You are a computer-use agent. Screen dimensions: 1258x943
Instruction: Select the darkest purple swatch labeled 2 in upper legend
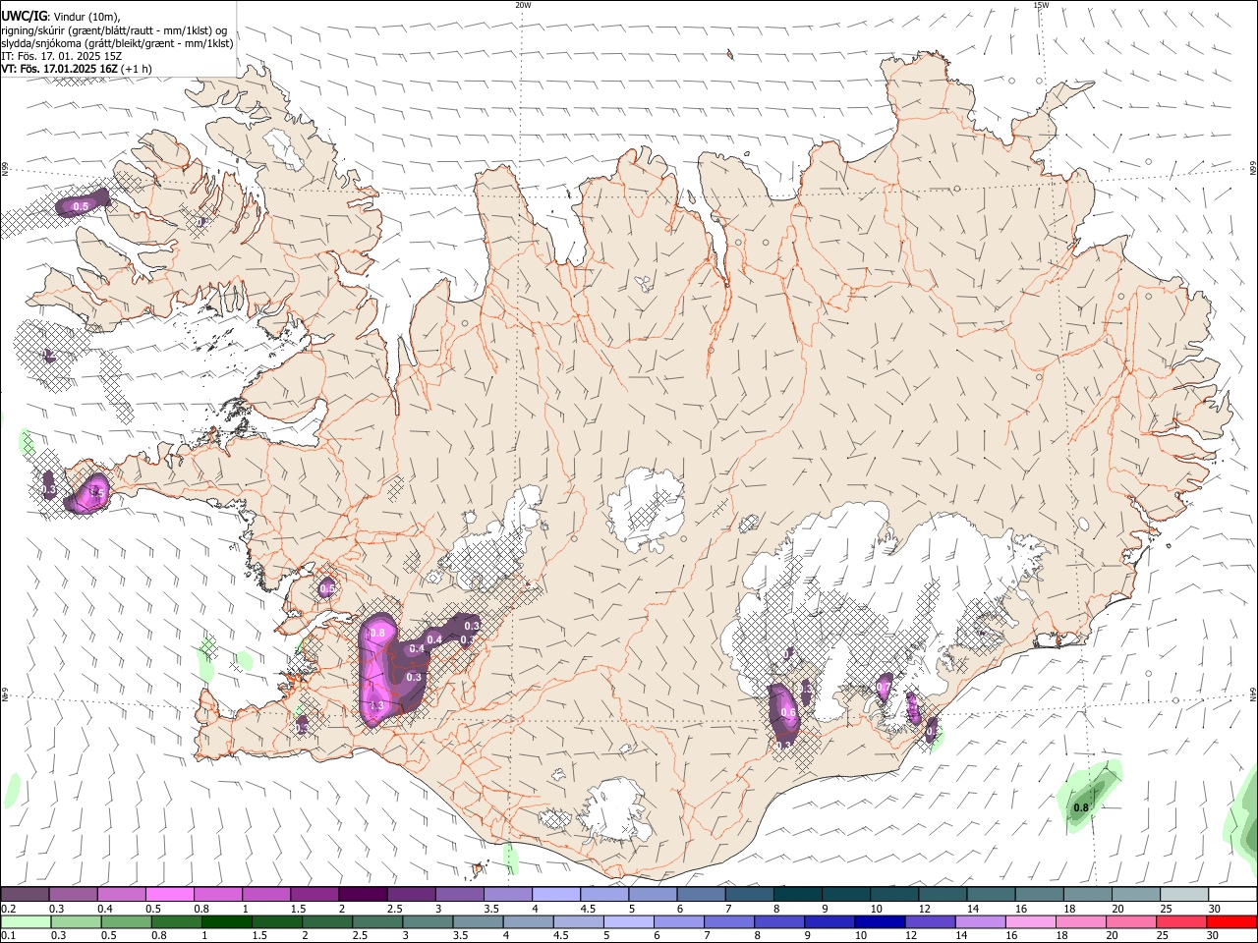point(363,895)
